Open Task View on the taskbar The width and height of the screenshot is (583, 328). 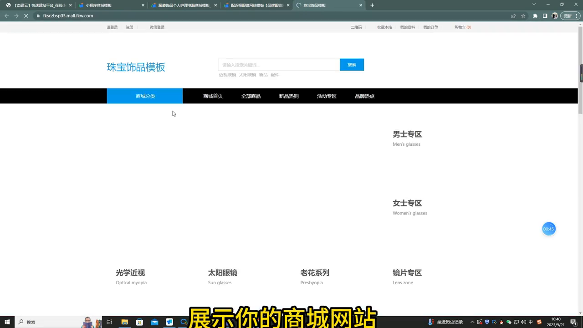pyautogui.click(x=109, y=322)
